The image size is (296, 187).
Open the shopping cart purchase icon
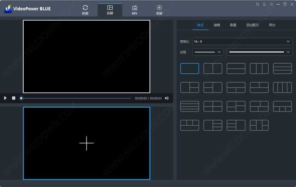[x=257, y=4]
